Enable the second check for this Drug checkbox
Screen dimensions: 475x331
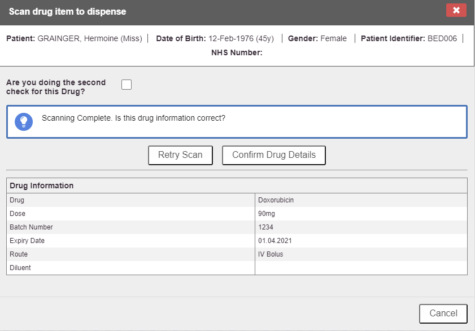coord(127,84)
